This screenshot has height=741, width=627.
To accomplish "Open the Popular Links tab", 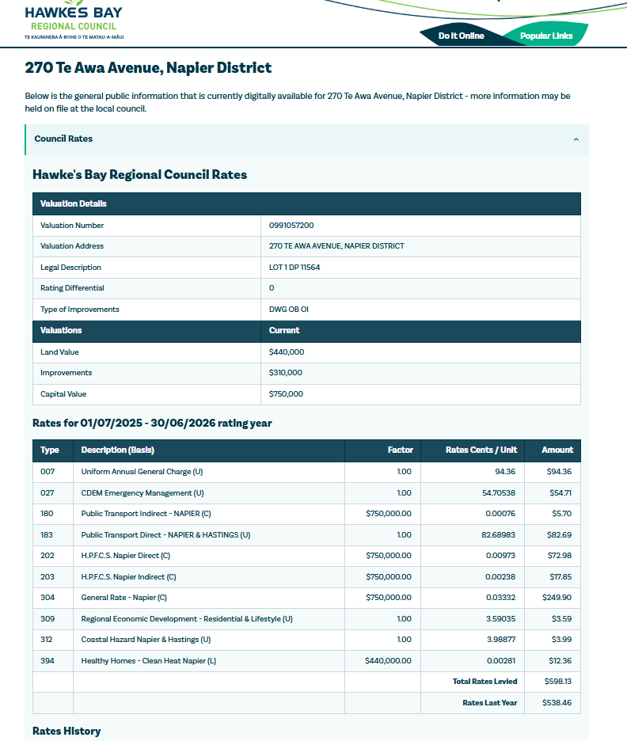I will (x=545, y=36).
